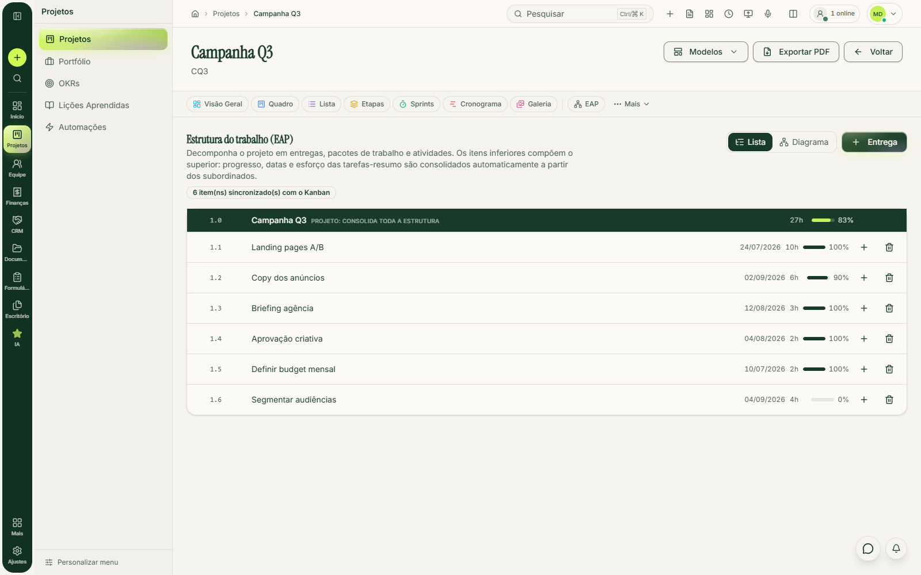This screenshot has height=575, width=921.
Task: Open the Mais views dropdown
Action: coord(631,104)
